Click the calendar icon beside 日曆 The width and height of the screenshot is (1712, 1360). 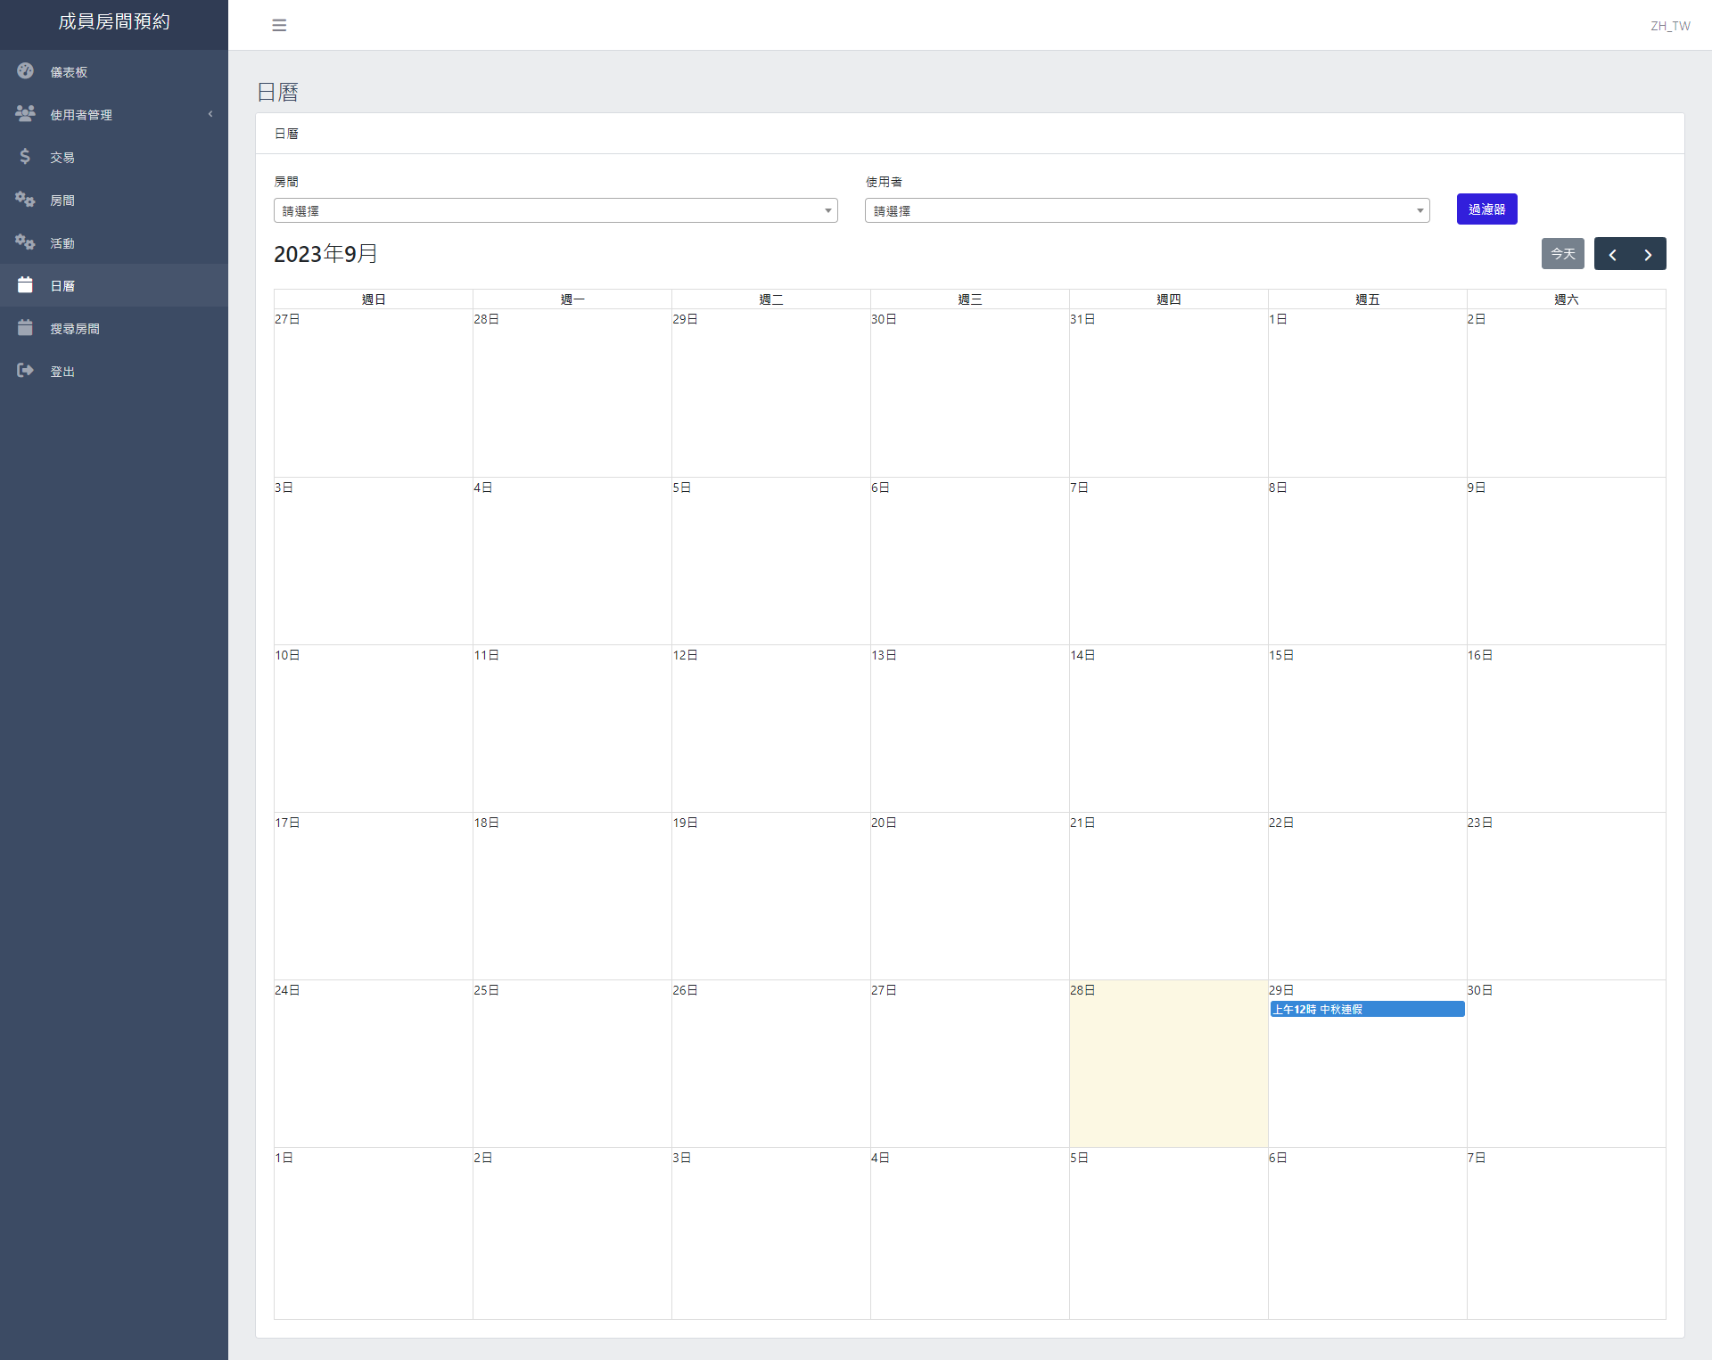(x=25, y=284)
